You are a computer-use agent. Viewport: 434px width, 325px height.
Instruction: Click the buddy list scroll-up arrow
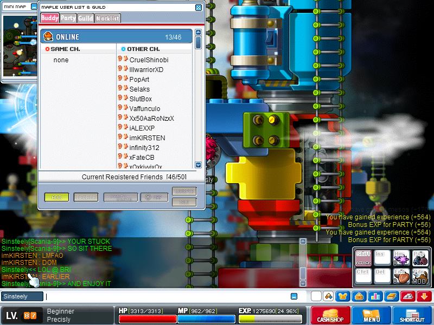pyautogui.click(x=198, y=32)
